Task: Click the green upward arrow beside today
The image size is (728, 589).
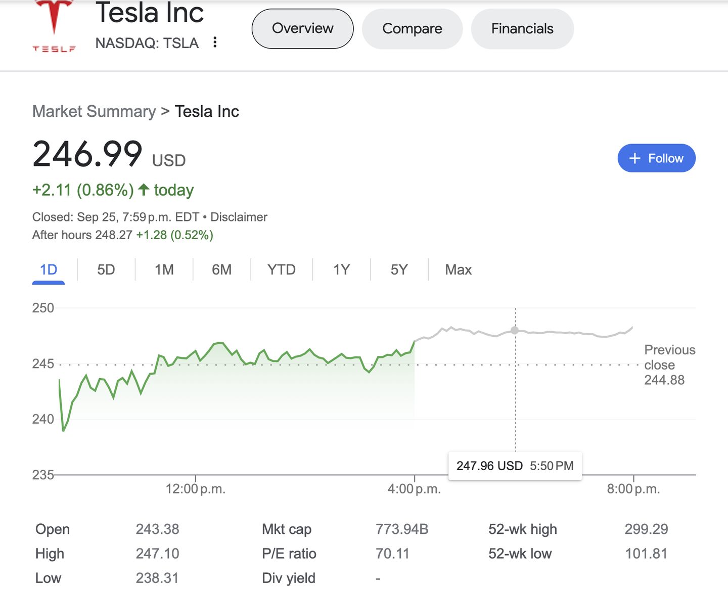Action: [x=144, y=190]
